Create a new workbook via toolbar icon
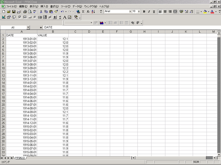Viewport: 221px width, 165px height. pos(4,12)
